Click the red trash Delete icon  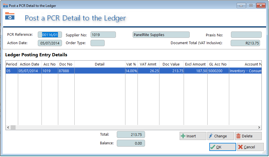pyautogui.click(x=238, y=136)
